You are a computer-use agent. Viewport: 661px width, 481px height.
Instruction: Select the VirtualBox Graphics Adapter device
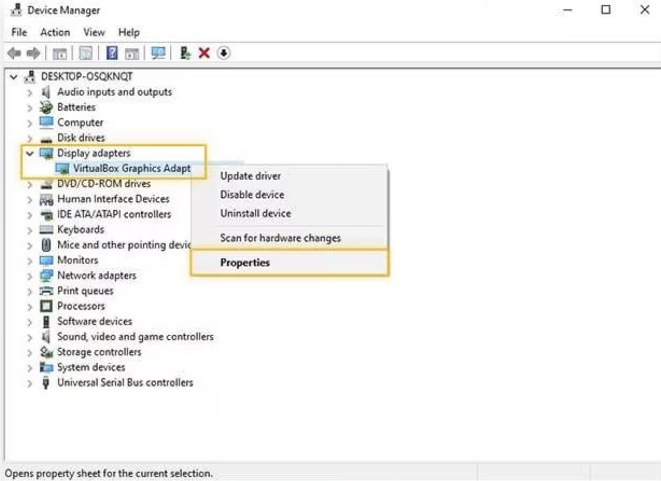(132, 168)
